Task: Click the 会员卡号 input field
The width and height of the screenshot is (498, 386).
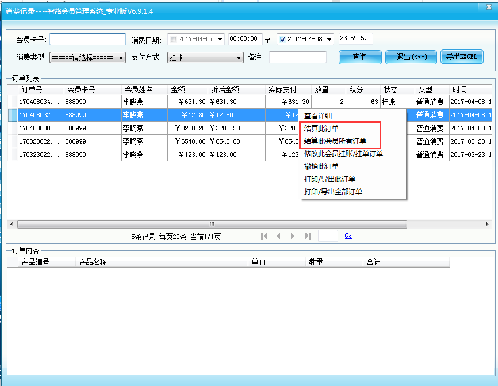Action: pos(87,40)
